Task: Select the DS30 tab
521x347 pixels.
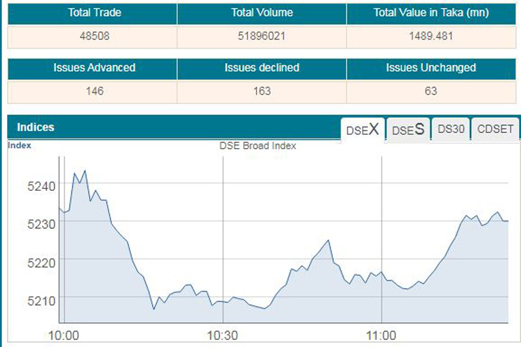Action: (x=451, y=130)
